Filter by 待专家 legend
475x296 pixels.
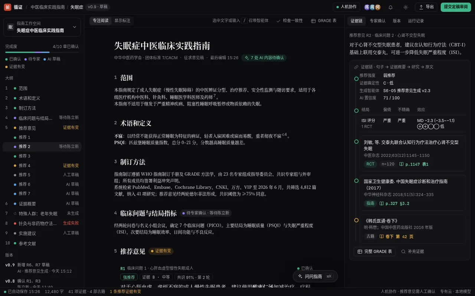point(32,59)
